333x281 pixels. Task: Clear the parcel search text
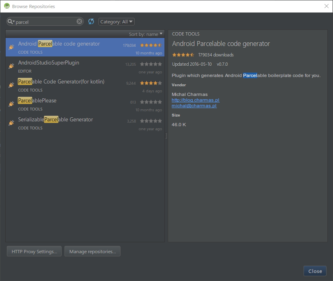point(79,21)
